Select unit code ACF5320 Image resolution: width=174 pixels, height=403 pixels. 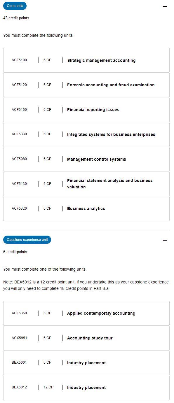point(19,208)
